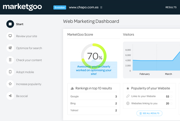Click the March label on chart
This screenshot has width=180, height=121.
(x=168, y=74)
